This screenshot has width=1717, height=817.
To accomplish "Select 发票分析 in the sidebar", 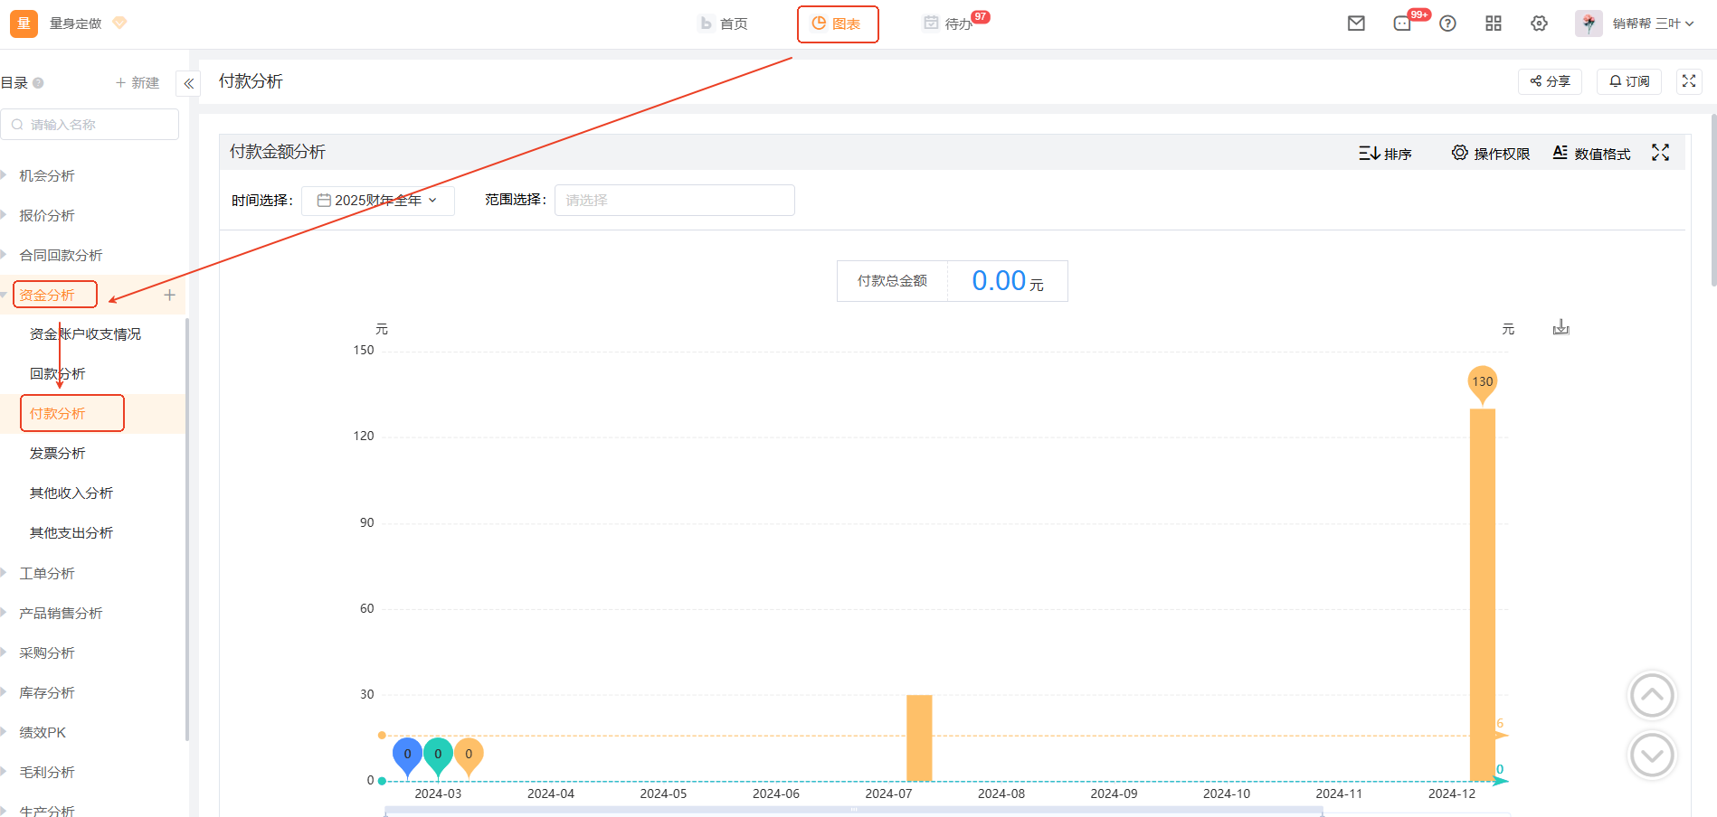I will [x=57, y=453].
